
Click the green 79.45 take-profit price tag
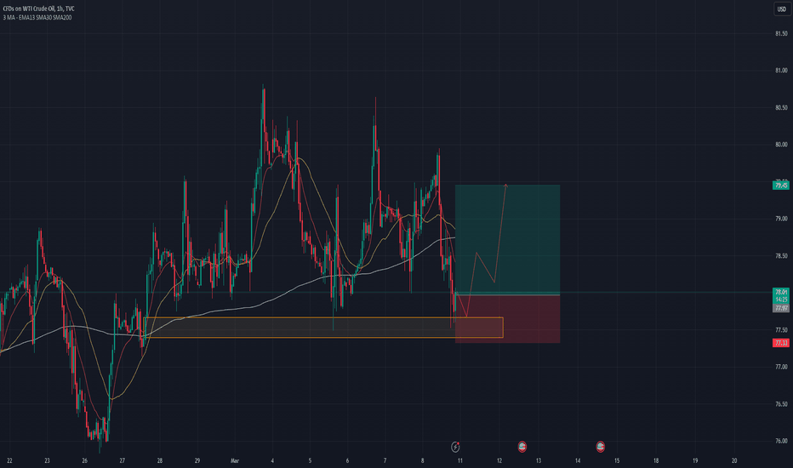[781, 185]
